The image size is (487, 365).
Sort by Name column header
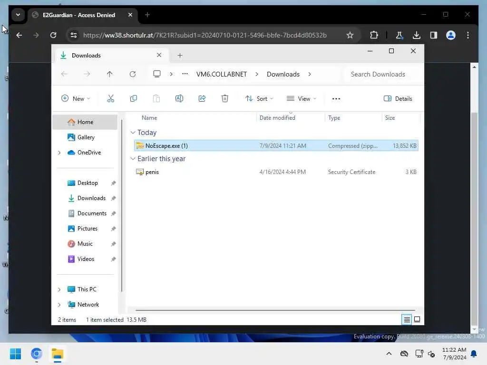click(149, 118)
